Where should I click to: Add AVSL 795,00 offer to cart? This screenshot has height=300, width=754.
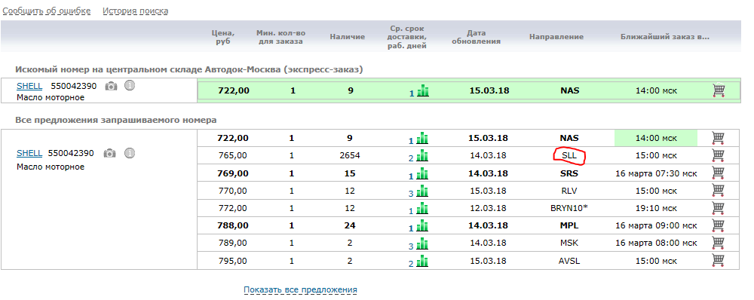(x=719, y=261)
